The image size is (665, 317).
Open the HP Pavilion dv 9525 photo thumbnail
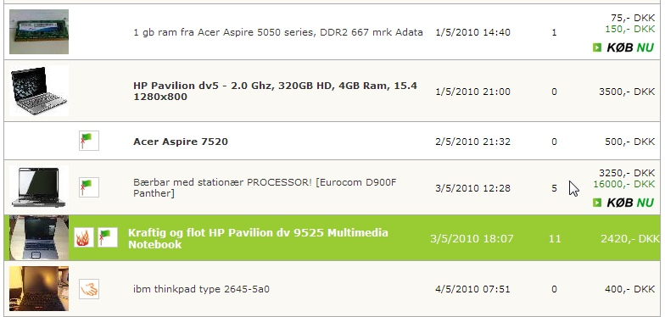[39, 237]
